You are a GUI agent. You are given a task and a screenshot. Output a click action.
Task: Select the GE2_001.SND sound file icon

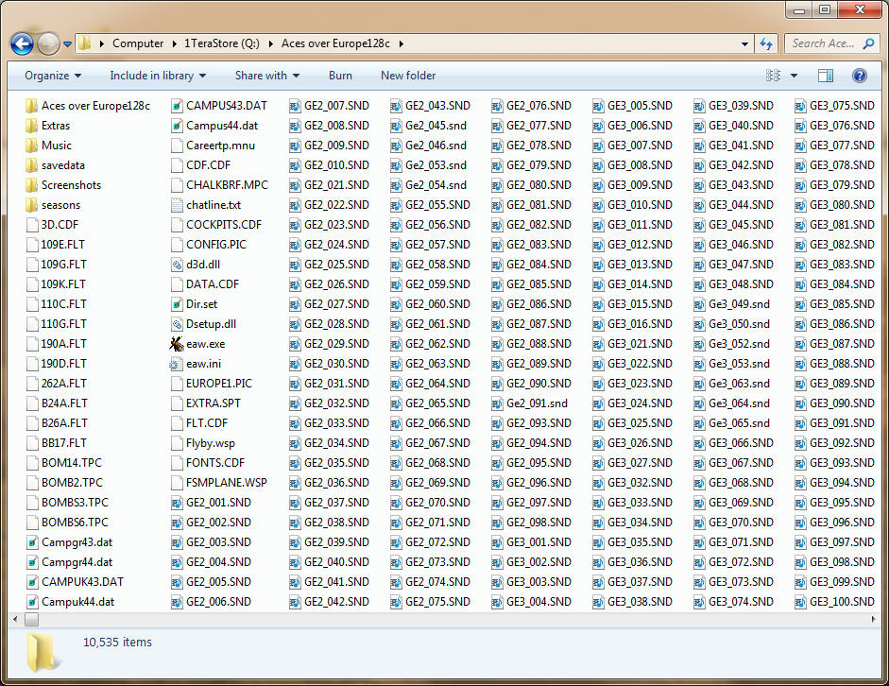click(x=177, y=503)
